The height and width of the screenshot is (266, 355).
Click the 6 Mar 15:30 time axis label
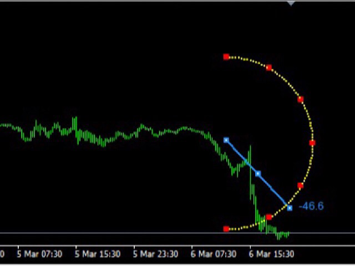coord(271,254)
